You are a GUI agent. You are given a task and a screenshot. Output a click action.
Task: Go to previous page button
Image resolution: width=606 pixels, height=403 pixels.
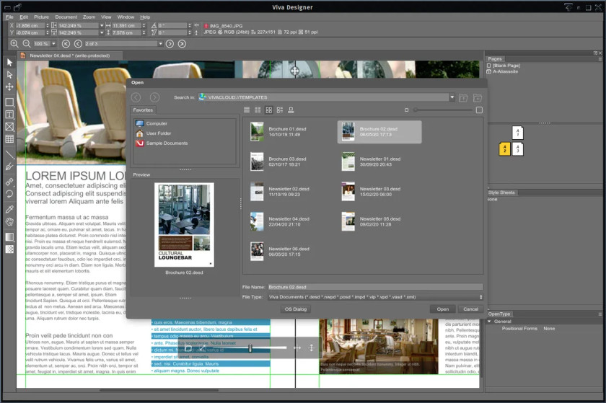pyautogui.click(x=78, y=44)
